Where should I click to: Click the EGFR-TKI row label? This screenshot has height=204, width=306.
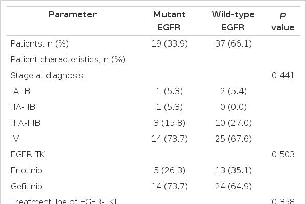(x=29, y=154)
